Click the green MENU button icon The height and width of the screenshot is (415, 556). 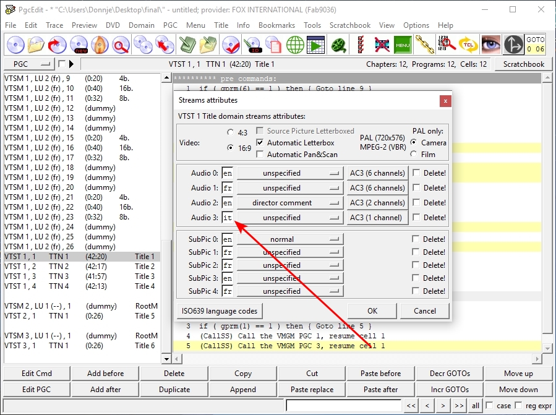pyautogui.click(x=403, y=45)
